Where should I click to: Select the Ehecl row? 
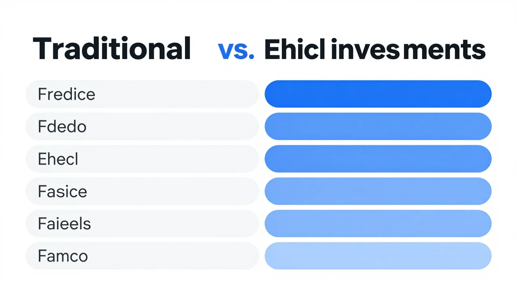click(142, 158)
